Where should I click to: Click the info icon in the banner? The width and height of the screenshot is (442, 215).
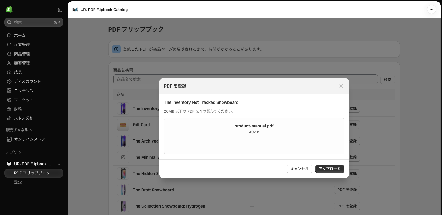tap(116, 49)
